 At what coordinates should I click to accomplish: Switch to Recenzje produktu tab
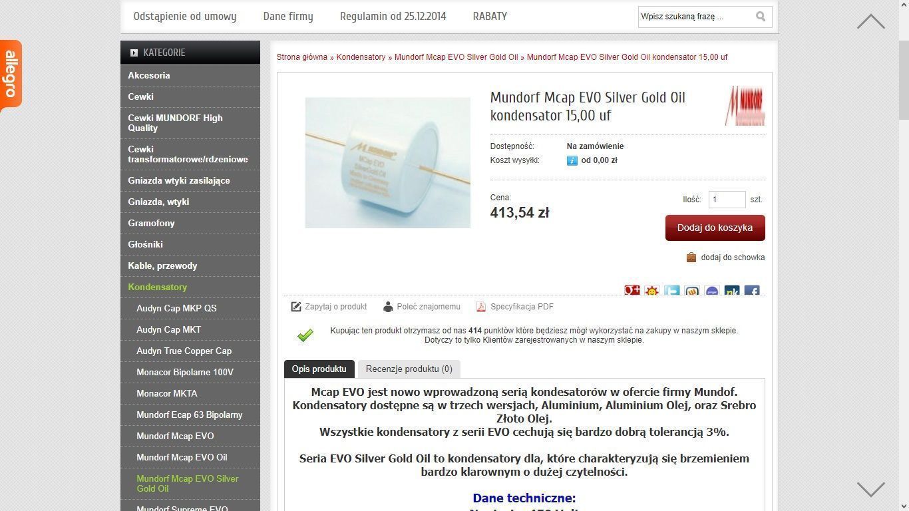409,369
